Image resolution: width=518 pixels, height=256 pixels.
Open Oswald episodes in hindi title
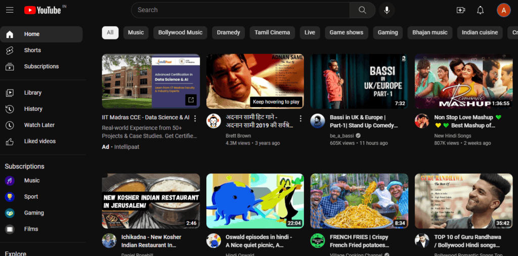tap(258, 241)
